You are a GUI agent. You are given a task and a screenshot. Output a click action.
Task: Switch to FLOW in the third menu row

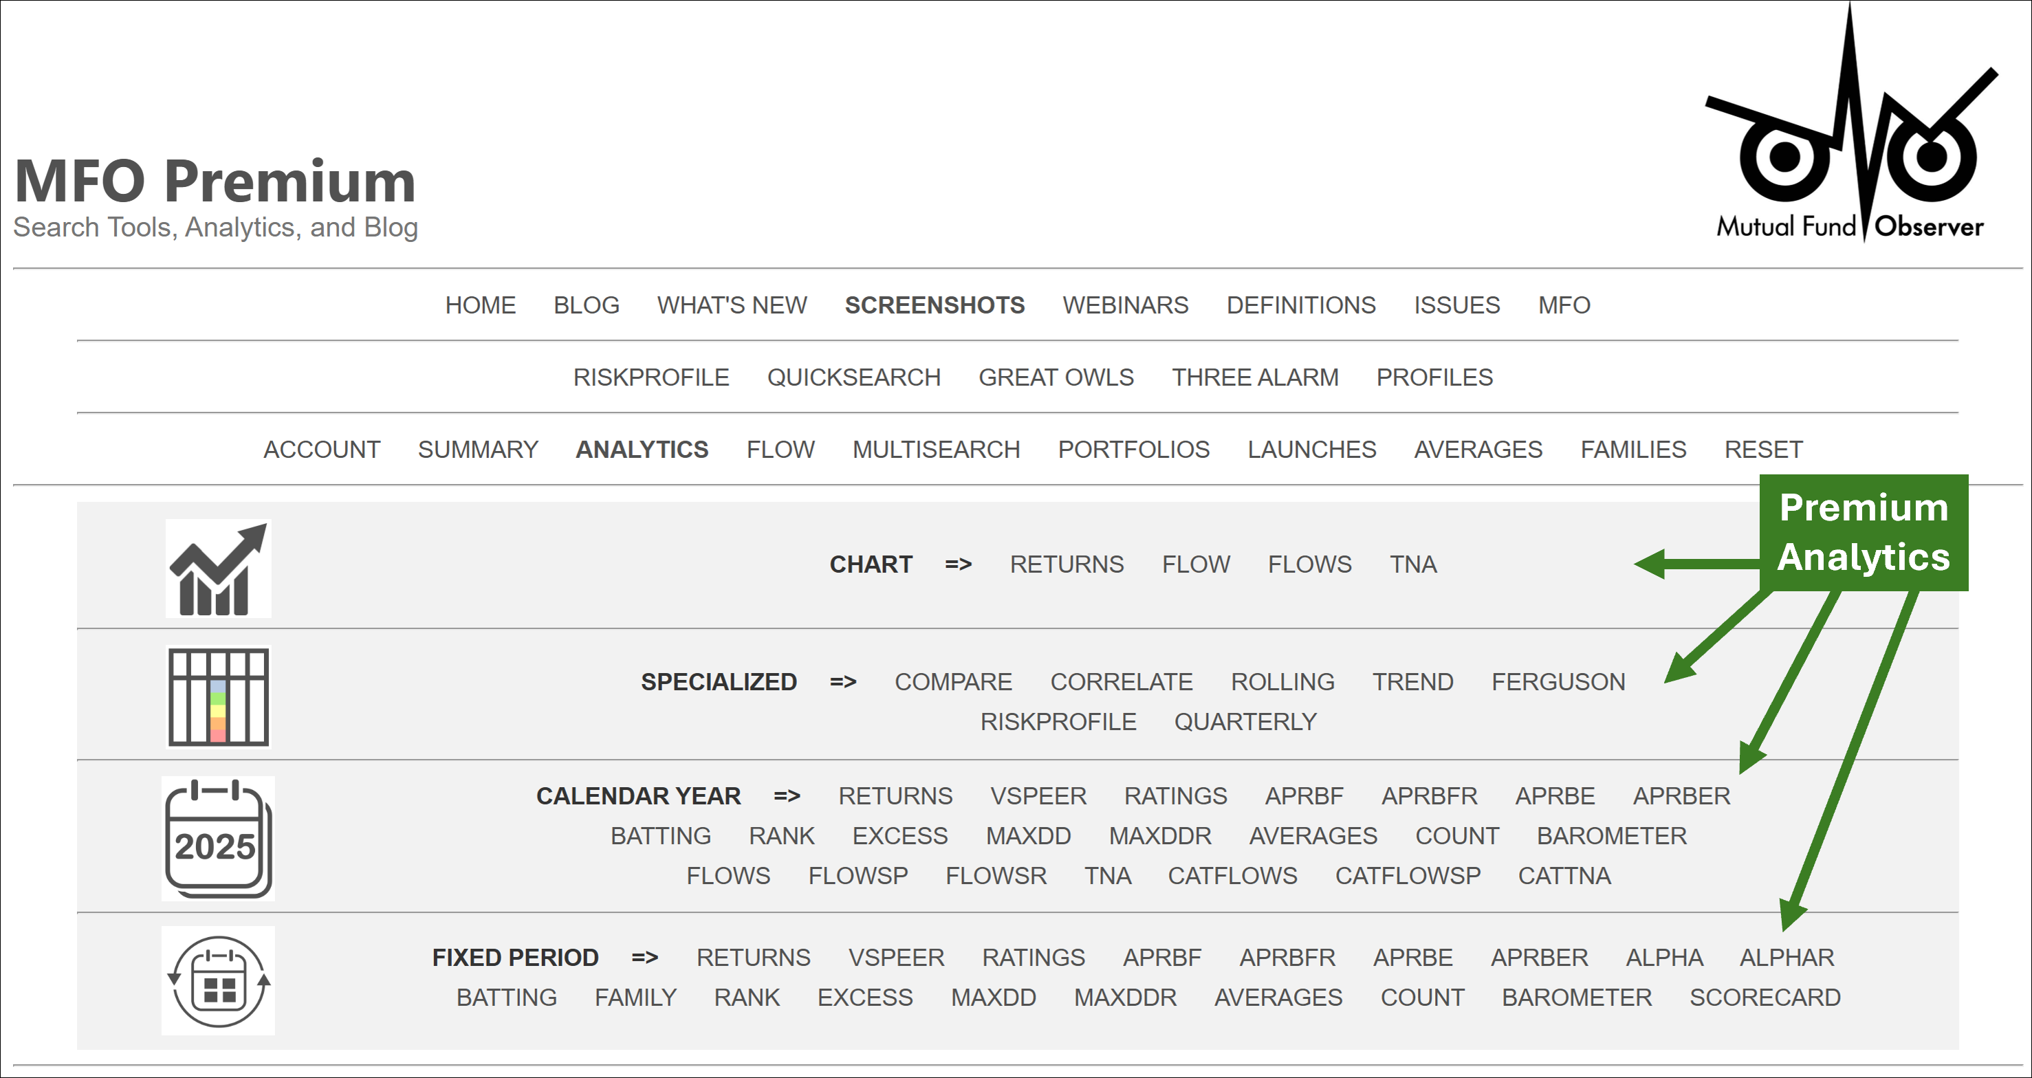(781, 450)
